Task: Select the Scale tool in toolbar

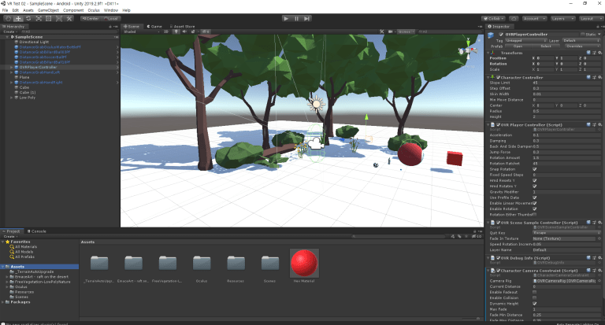Action: (x=38, y=17)
